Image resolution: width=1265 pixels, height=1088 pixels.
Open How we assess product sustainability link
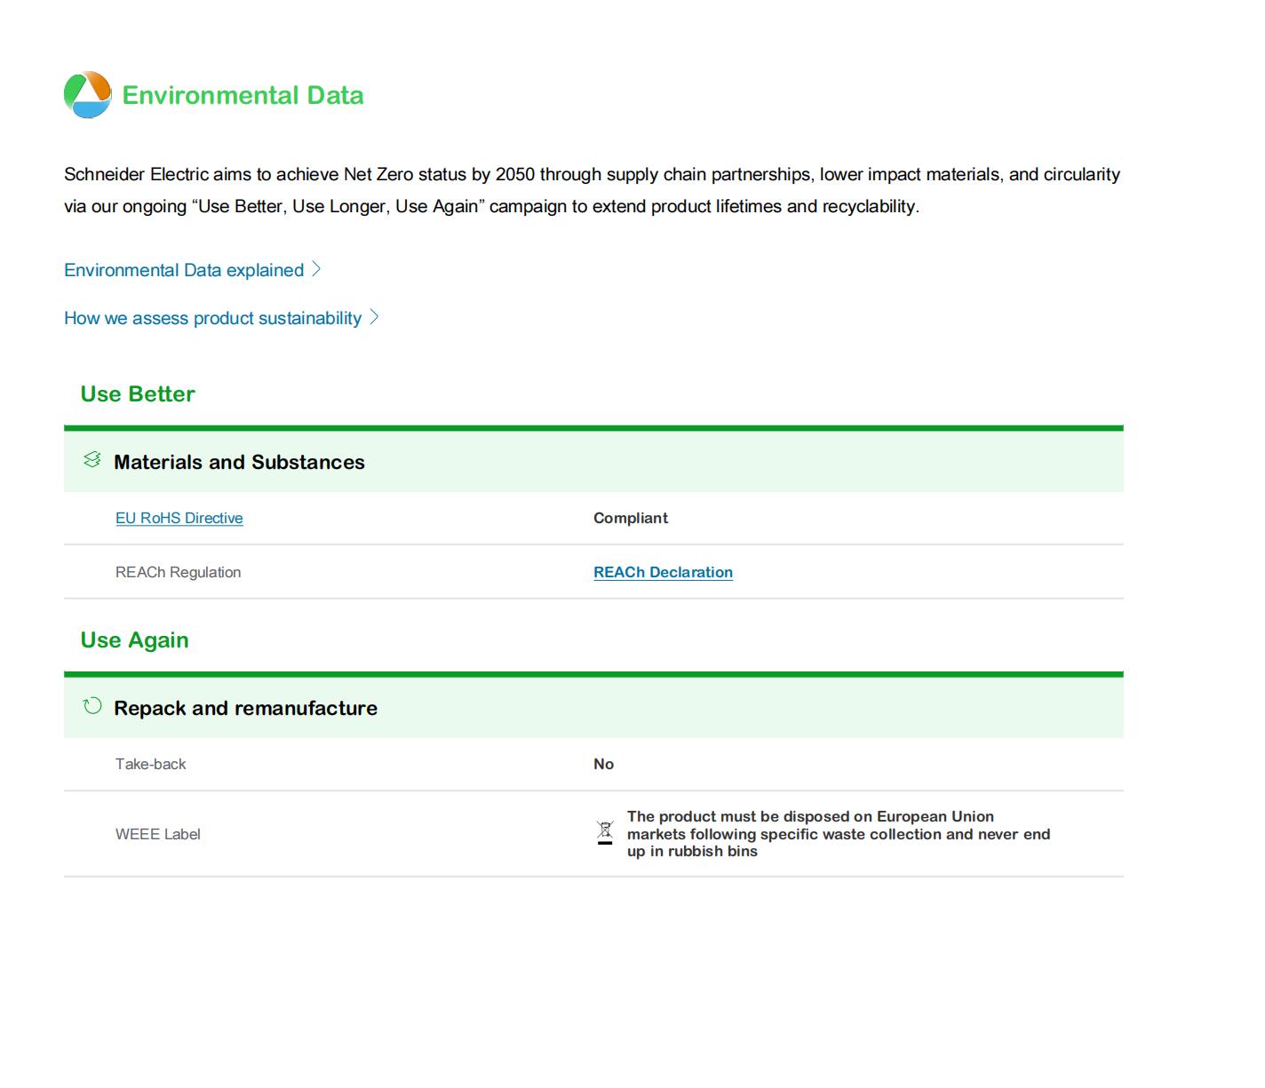pyautogui.click(x=212, y=318)
